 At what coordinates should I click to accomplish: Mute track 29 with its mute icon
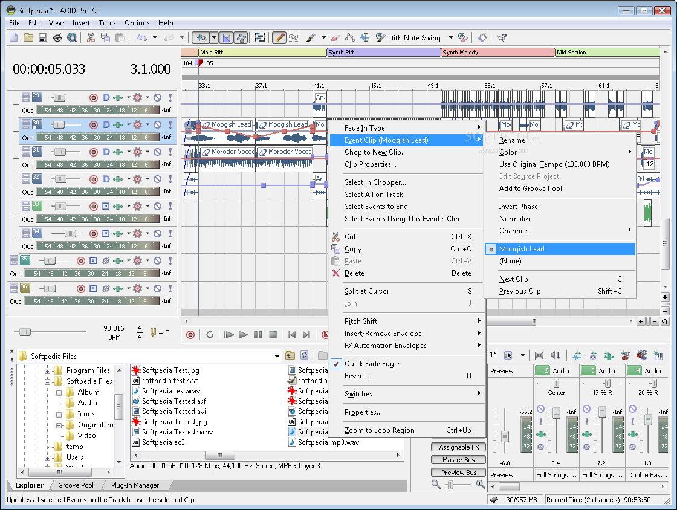tap(158, 97)
